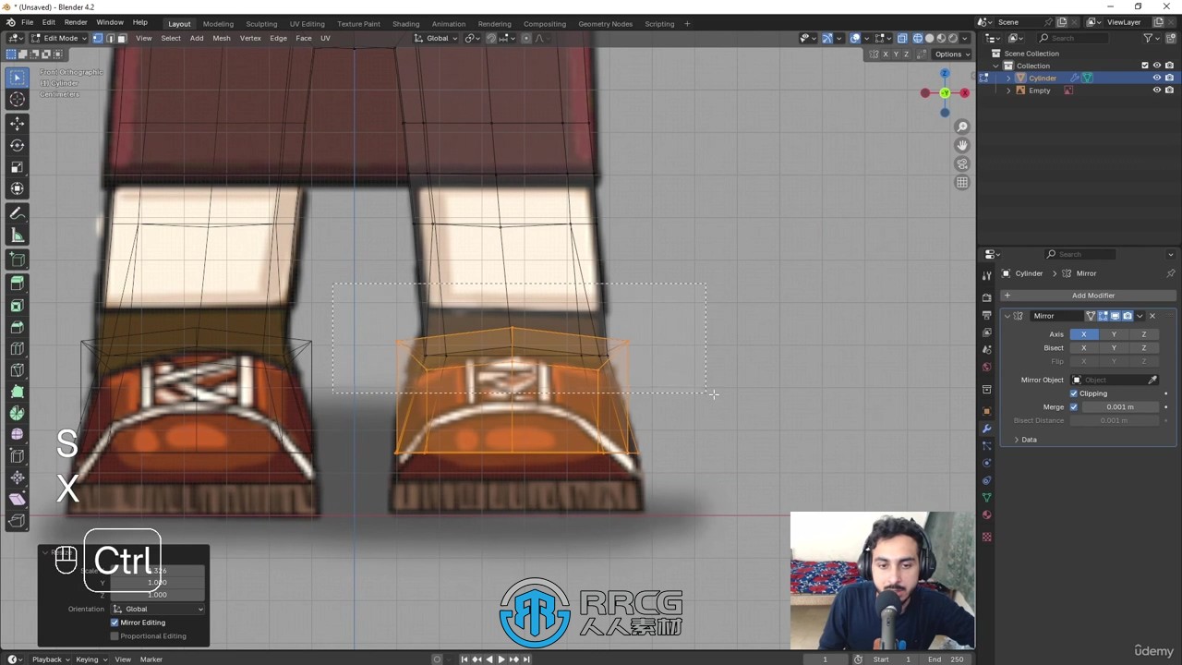Open Modifiers wrench tab in properties
Viewport: 1182px width, 665px height.
986,429
